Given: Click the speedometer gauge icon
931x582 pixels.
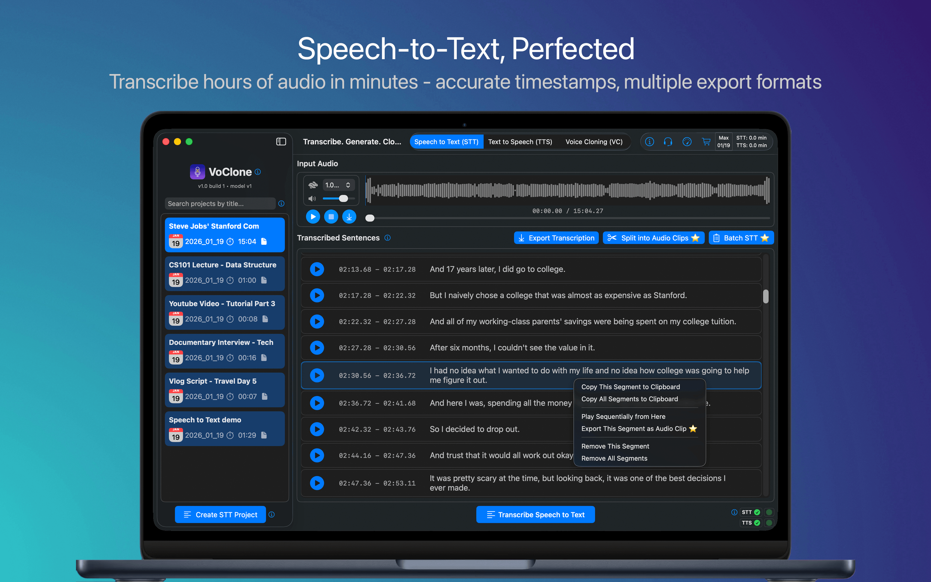Looking at the screenshot, I should [x=687, y=142].
